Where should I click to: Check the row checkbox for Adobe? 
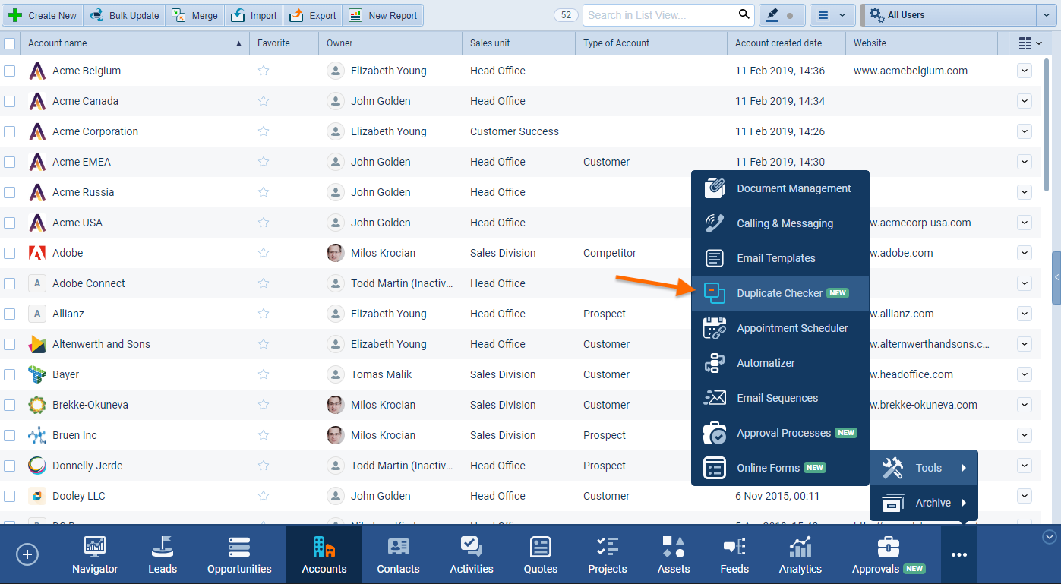(x=10, y=253)
